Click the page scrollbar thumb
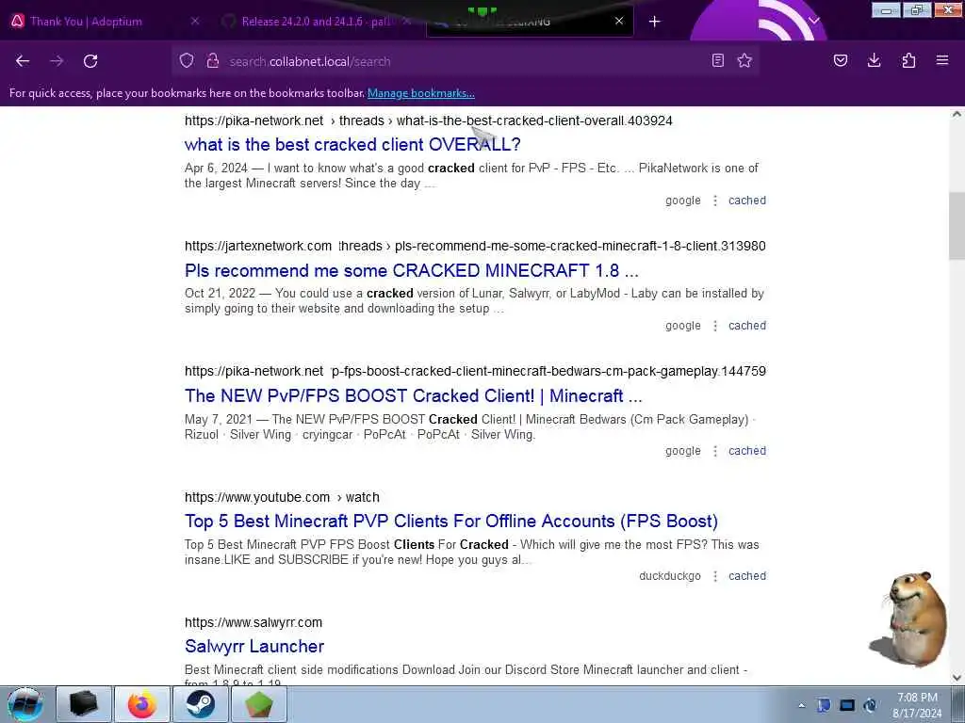This screenshot has width=965, height=723. (957, 226)
